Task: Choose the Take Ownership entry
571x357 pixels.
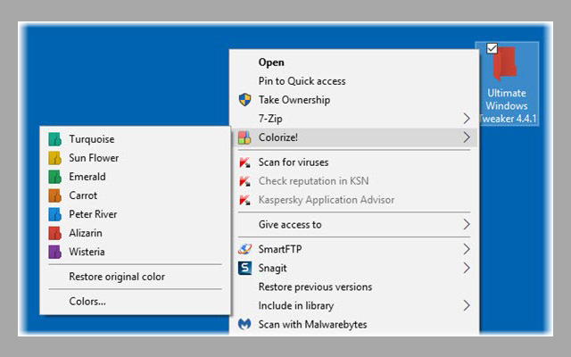Action: 354,100
